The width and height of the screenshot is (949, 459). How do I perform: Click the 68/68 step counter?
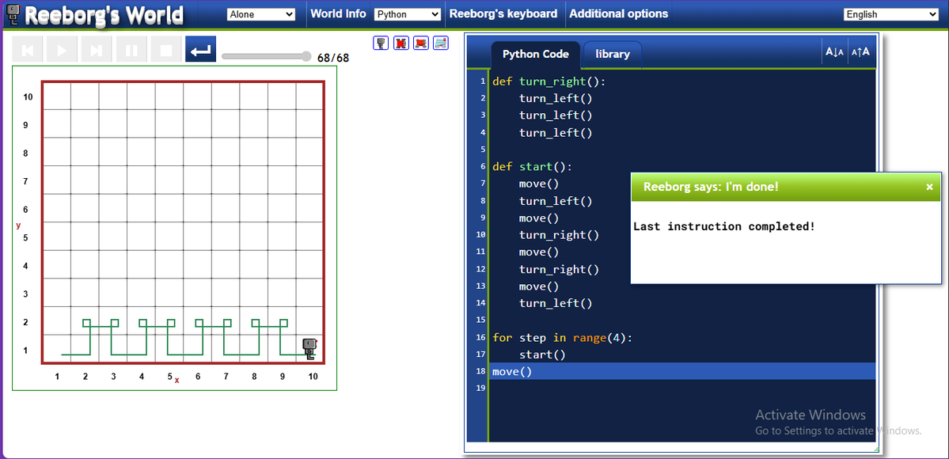pyautogui.click(x=333, y=58)
